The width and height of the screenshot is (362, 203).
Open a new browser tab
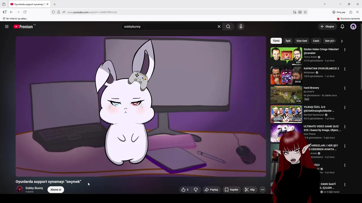[x=55, y=4]
